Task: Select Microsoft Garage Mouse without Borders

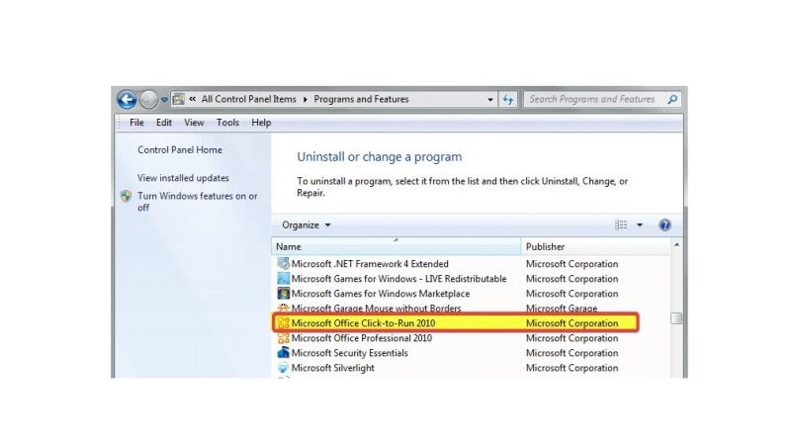Action: tap(377, 309)
